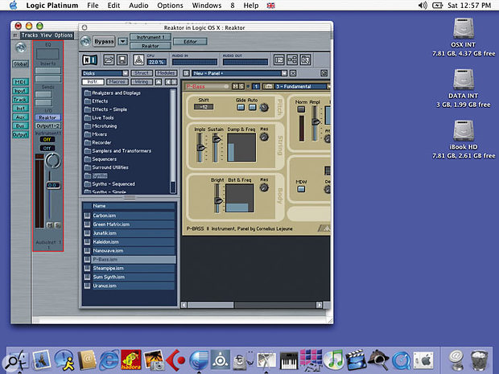The height and width of the screenshot is (374, 499).
Task: Open the first Inserts slot in channel strip
Action: tap(47, 70)
